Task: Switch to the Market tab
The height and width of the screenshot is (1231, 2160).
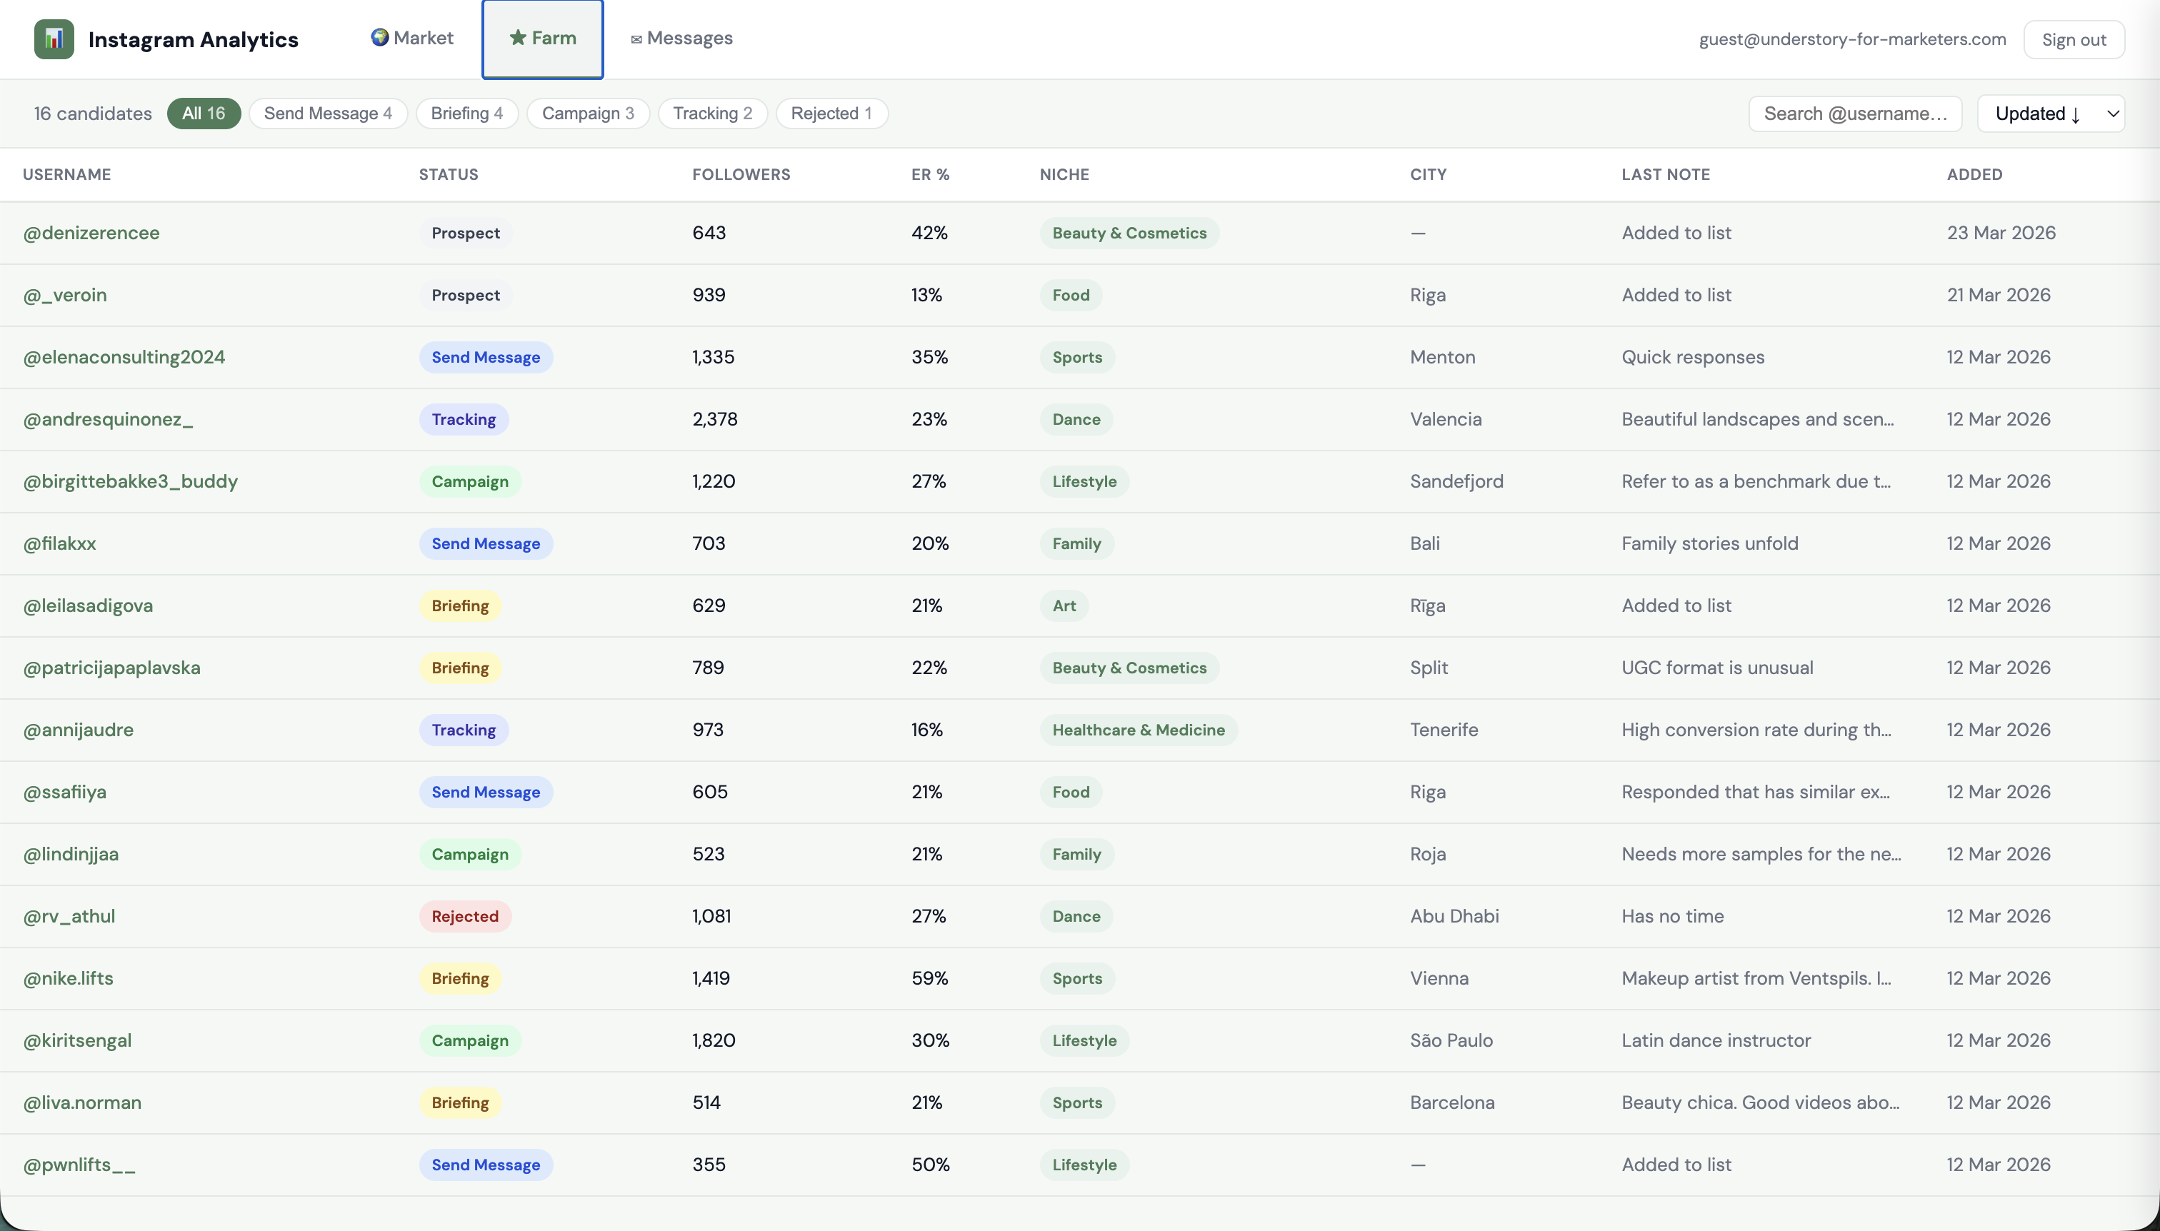Action: pos(412,37)
